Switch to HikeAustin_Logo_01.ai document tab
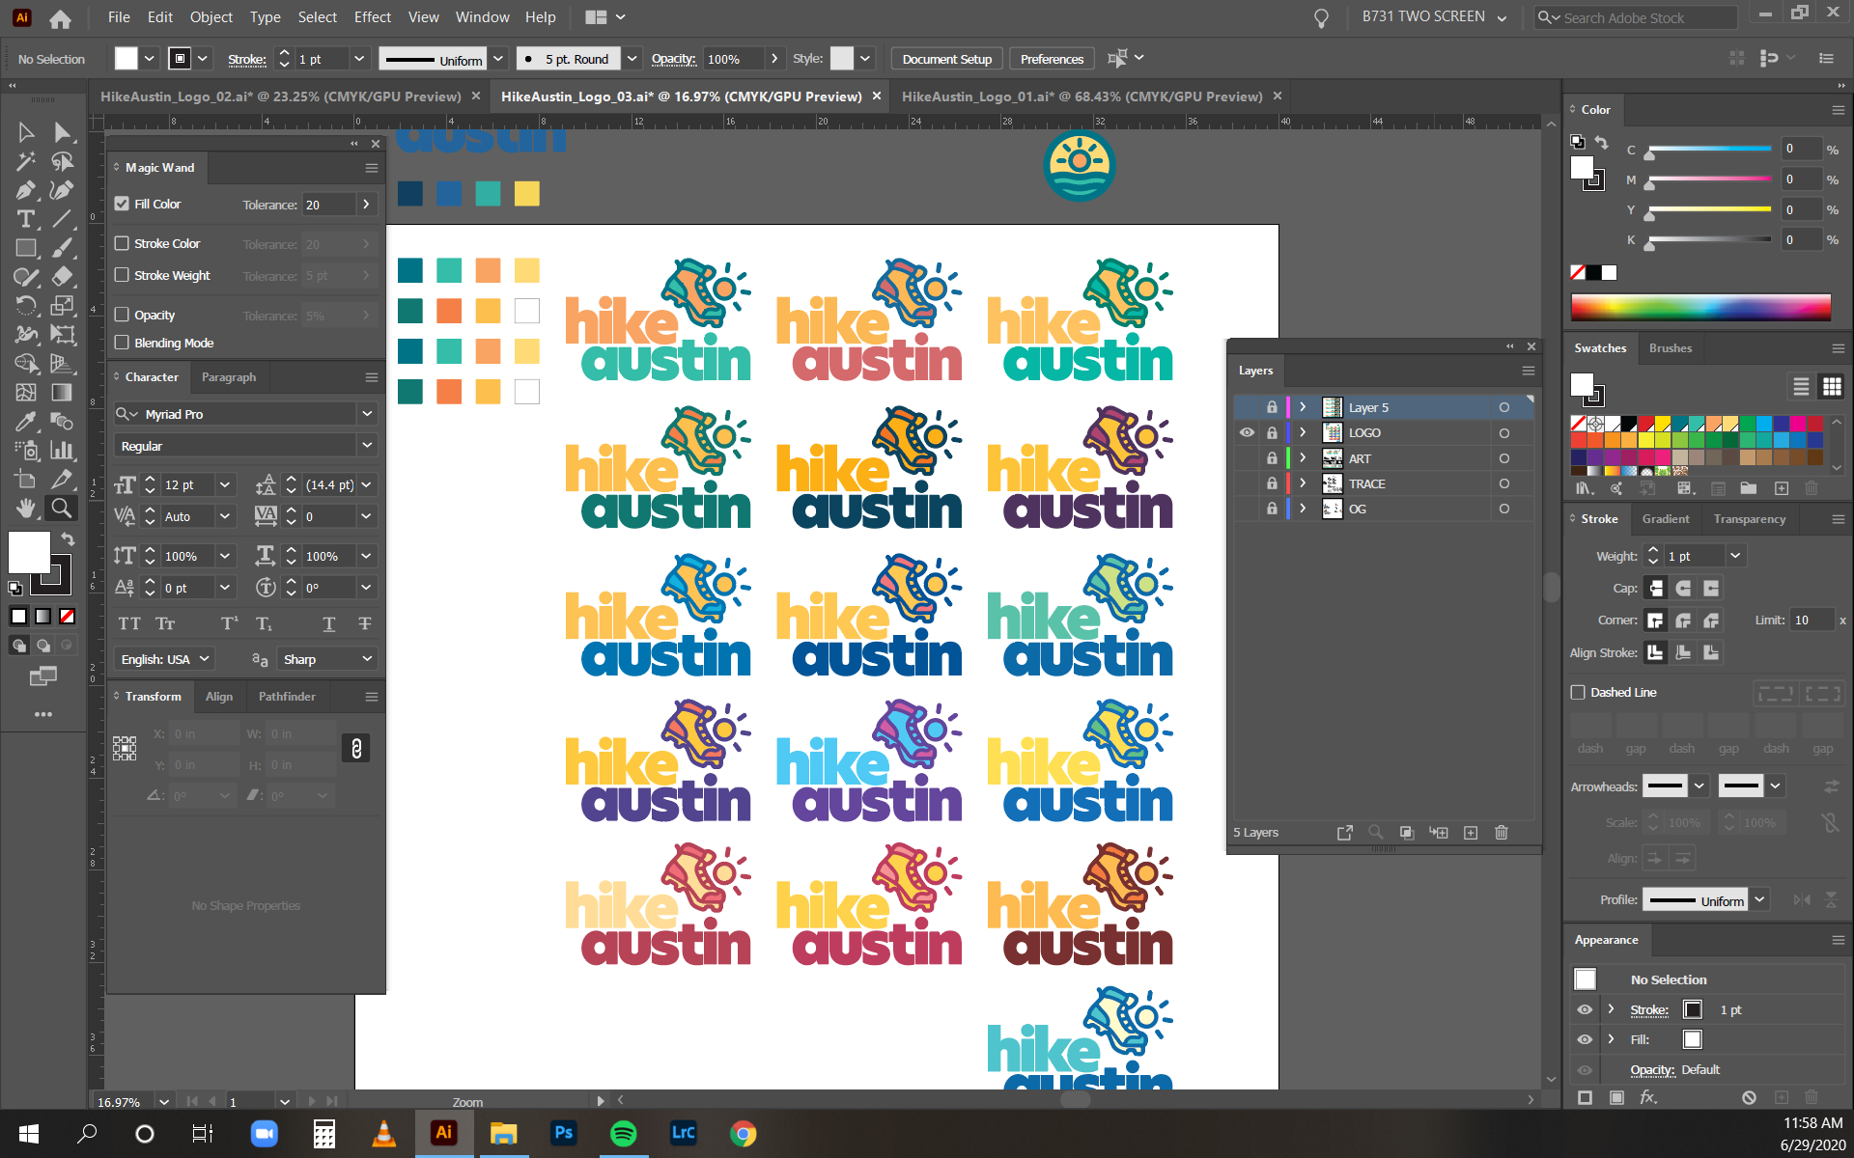1854x1158 pixels. (x=1081, y=96)
